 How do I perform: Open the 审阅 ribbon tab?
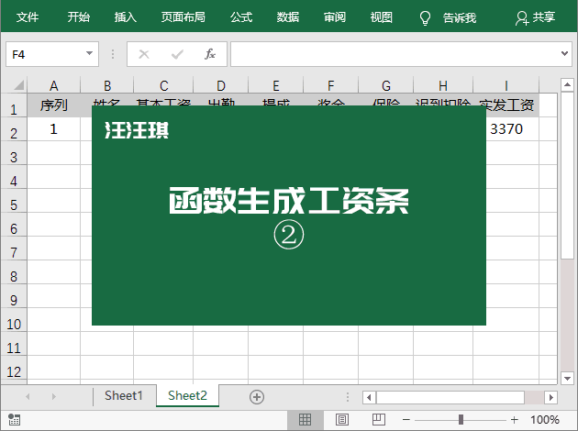(x=335, y=17)
